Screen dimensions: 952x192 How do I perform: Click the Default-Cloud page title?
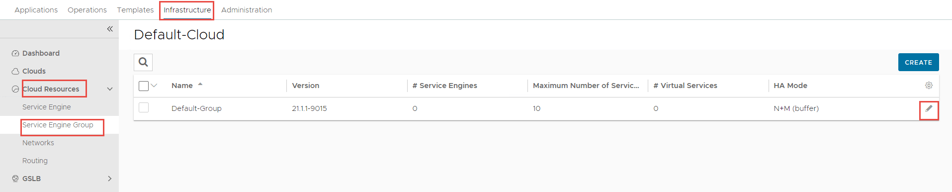pyautogui.click(x=179, y=34)
